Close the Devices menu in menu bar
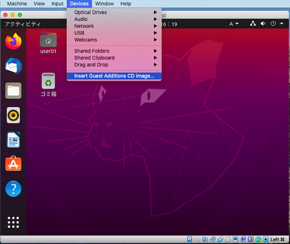This screenshot has height=244, width=290. (79, 4)
